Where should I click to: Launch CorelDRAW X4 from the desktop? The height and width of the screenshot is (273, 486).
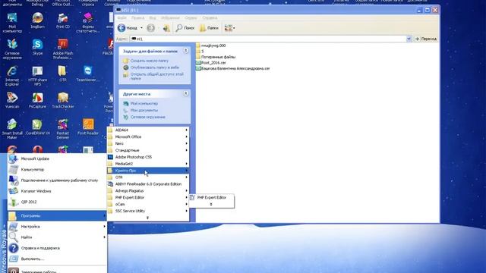[37, 127]
